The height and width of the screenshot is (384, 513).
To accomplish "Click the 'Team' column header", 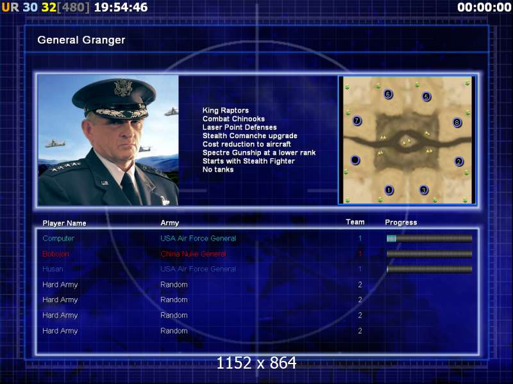I will tap(355, 222).
